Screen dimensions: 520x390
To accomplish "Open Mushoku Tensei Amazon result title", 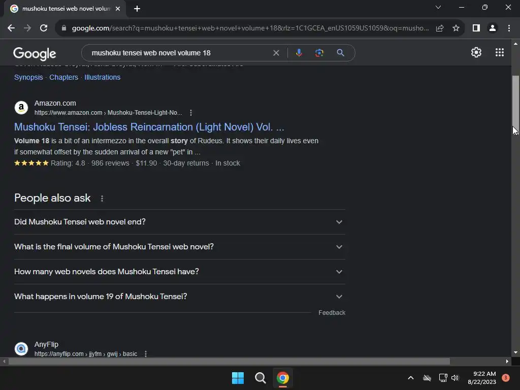I will pos(149,127).
